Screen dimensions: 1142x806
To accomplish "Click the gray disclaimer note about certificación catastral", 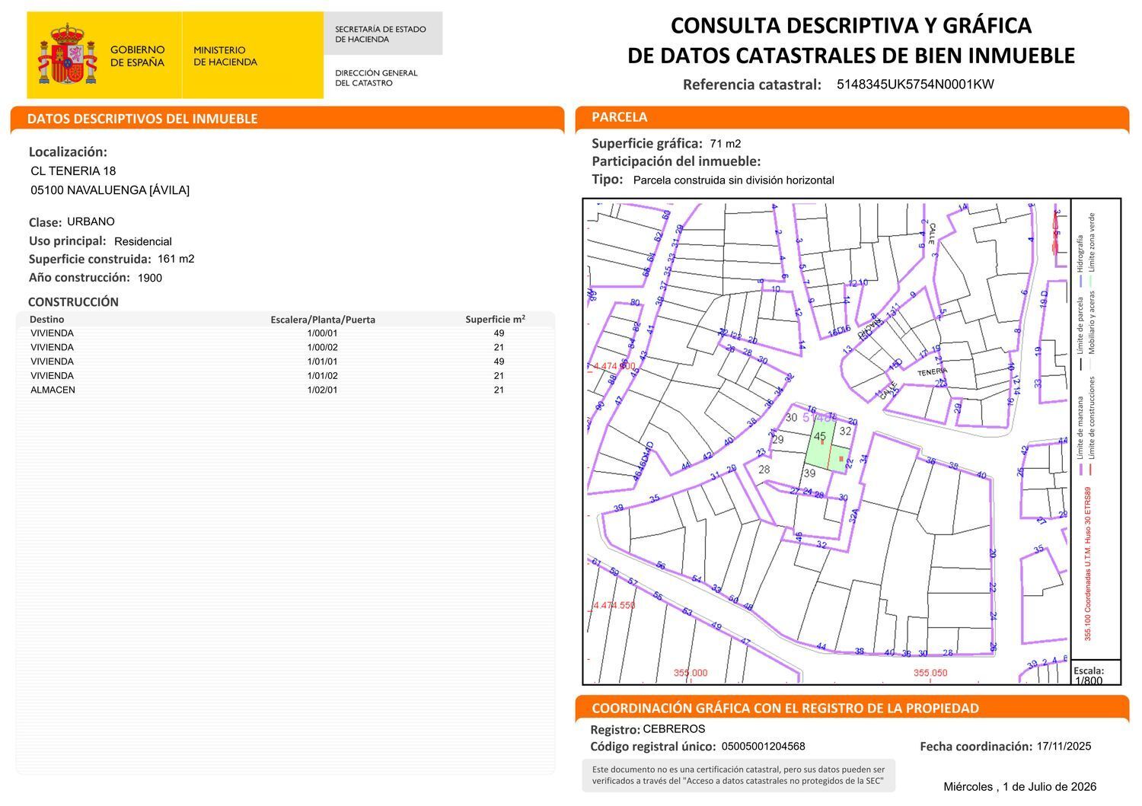I will 738,776.
